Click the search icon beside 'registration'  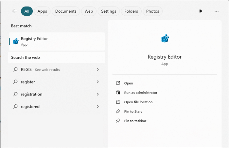15,94
